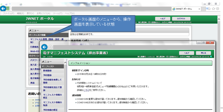The image size is (223, 112).
Task: Minimize the manifest system window
Action: tap(199, 43)
